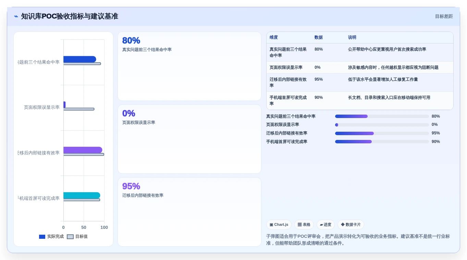Click the blue legend swatch for 实际完成
This screenshot has height=260, width=467.
coord(42,237)
